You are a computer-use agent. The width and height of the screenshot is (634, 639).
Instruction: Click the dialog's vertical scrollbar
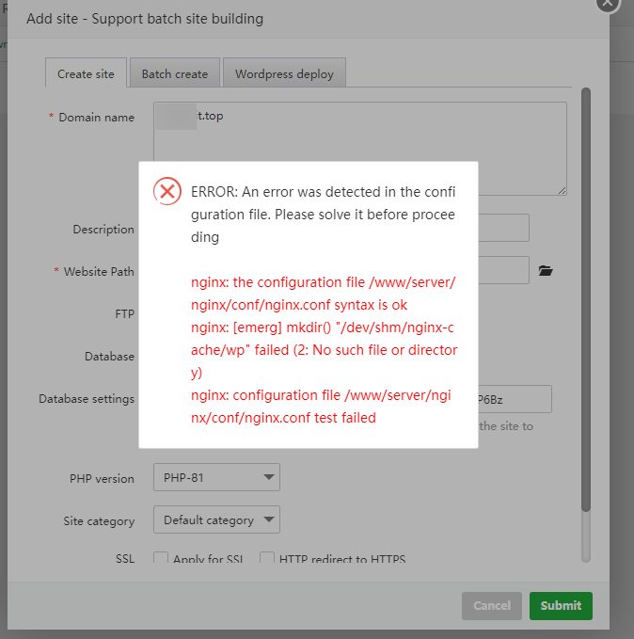tap(585, 299)
